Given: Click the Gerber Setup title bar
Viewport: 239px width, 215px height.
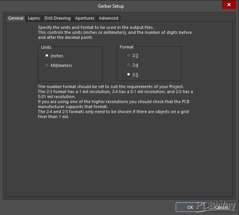Looking at the screenshot, I should tap(111, 6).
